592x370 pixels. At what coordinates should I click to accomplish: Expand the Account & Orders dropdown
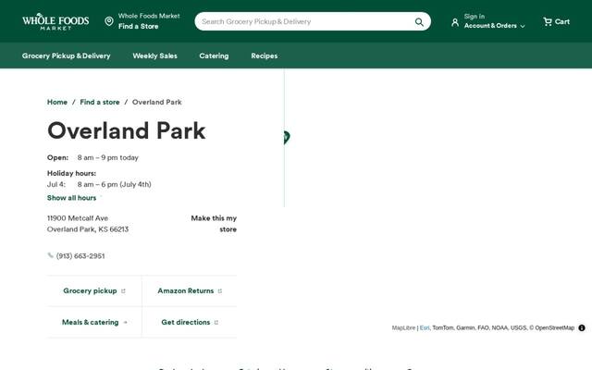(495, 26)
